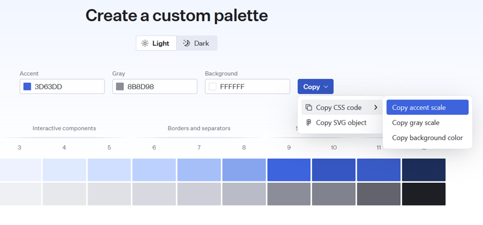The height and width of the screenshot is (225, 483).
Task: Click the chevron on the Copy button
Action: 325,87
